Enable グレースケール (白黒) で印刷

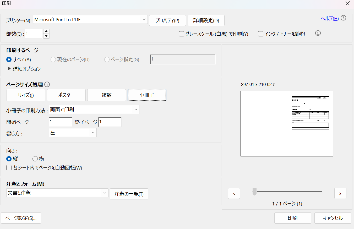click(181, 34)
